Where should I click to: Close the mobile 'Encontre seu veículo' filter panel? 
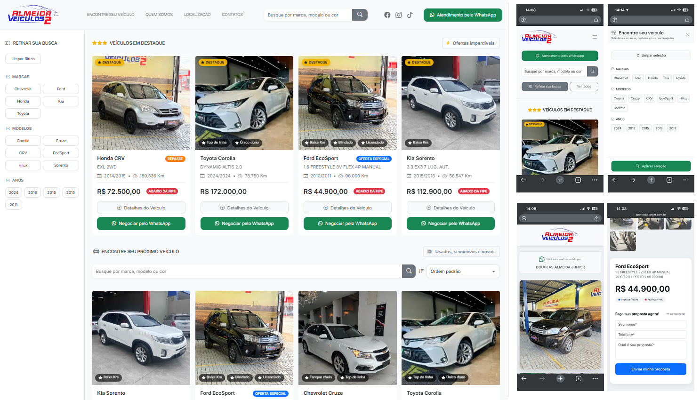pyautogui.click(x=687, y=35)
